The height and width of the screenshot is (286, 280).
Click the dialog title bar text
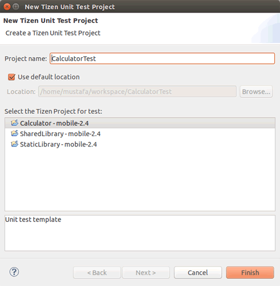70,7
